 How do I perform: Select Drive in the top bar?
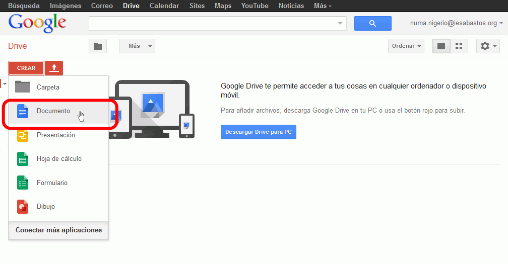131,6
